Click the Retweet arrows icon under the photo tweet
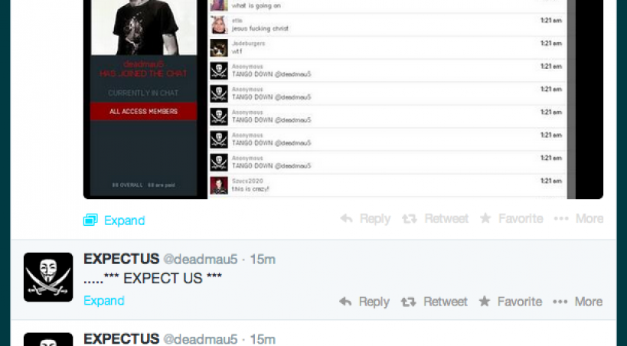627x346 pixels. coord(410,218)
